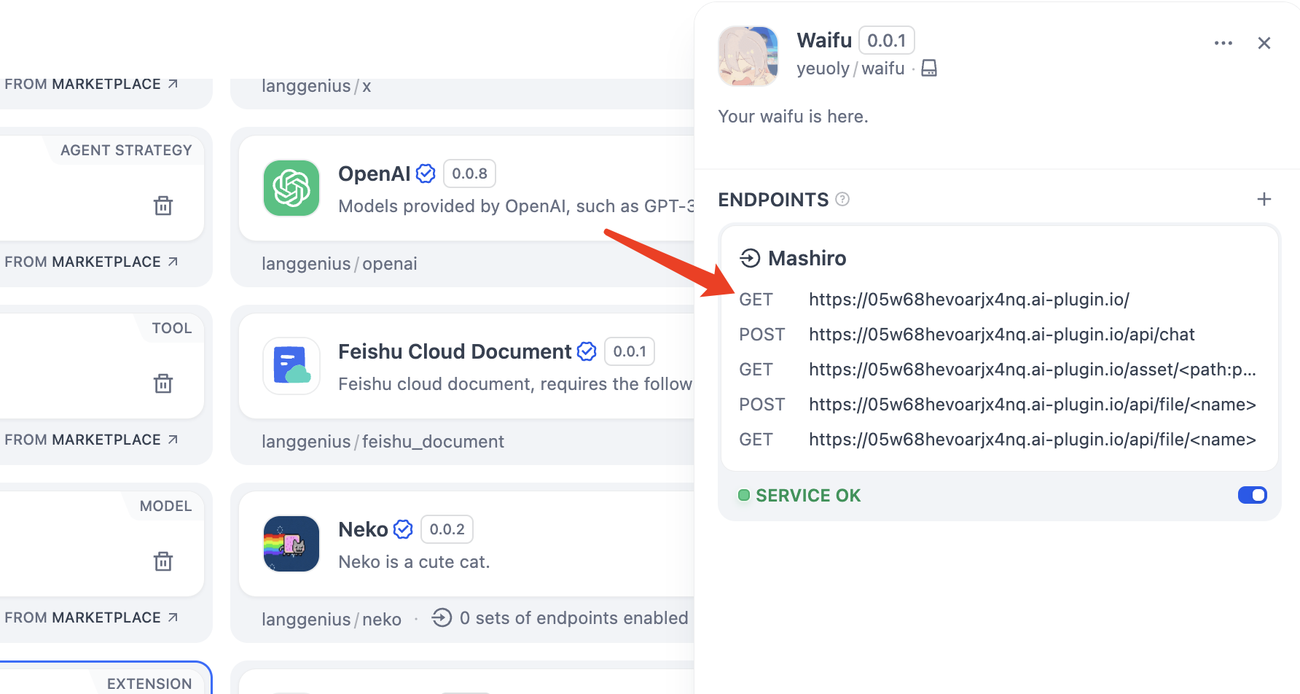This screenshot has height=694, width=1300.
Task: Open From Marketplace link under Tool card
Action: click(91, 440)
